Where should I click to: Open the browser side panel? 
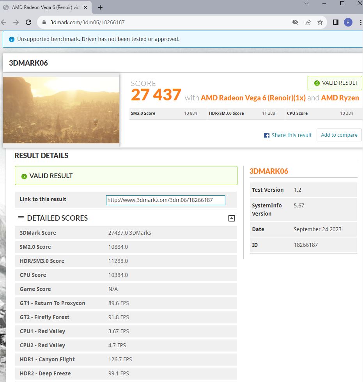(x=336, y=22)
